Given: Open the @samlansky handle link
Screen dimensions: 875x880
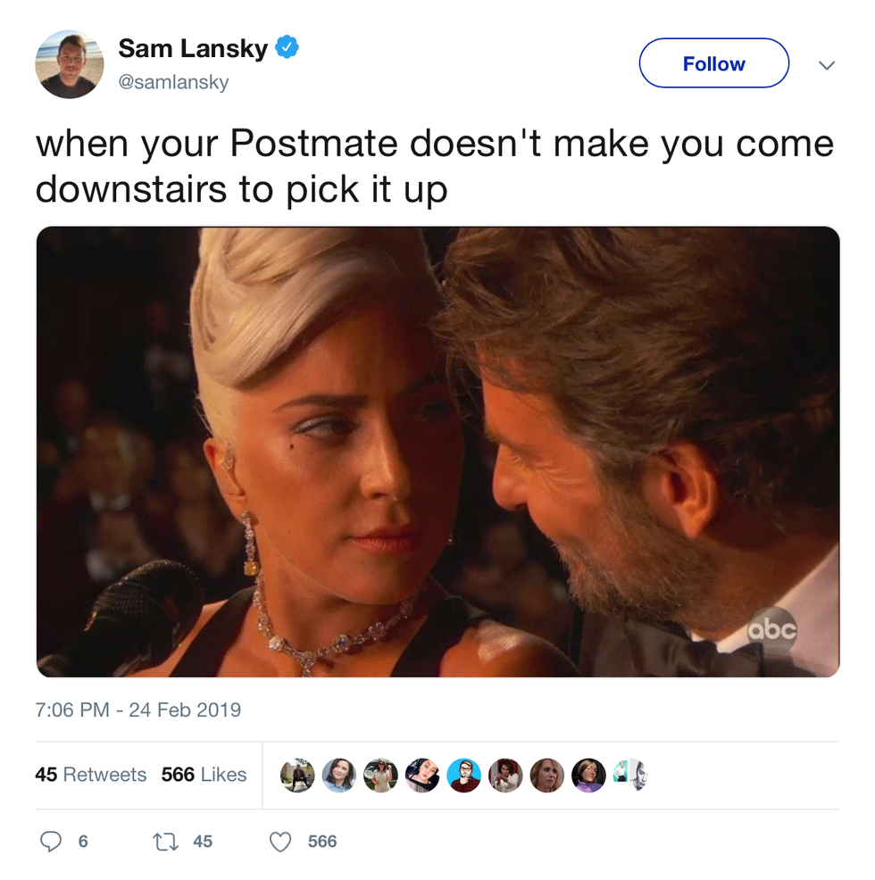Looking at the screenshot, I should 173,82.
